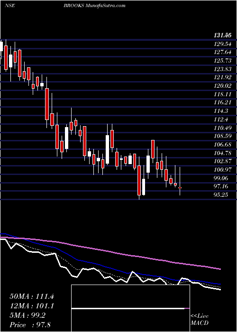Click the 50MA : 111.4 readout
The width and height of the screenshot is (237, 332).
tap(32, 296)
